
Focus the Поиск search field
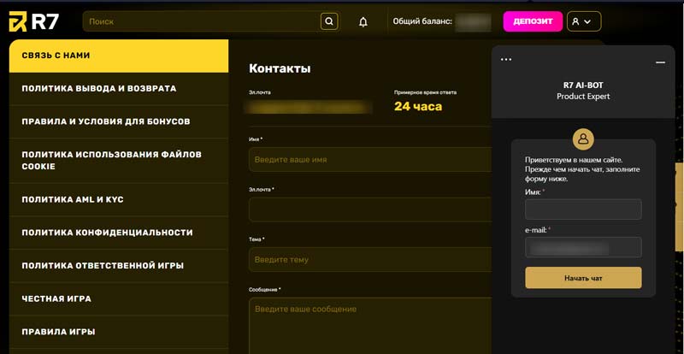tap(203, 21)
